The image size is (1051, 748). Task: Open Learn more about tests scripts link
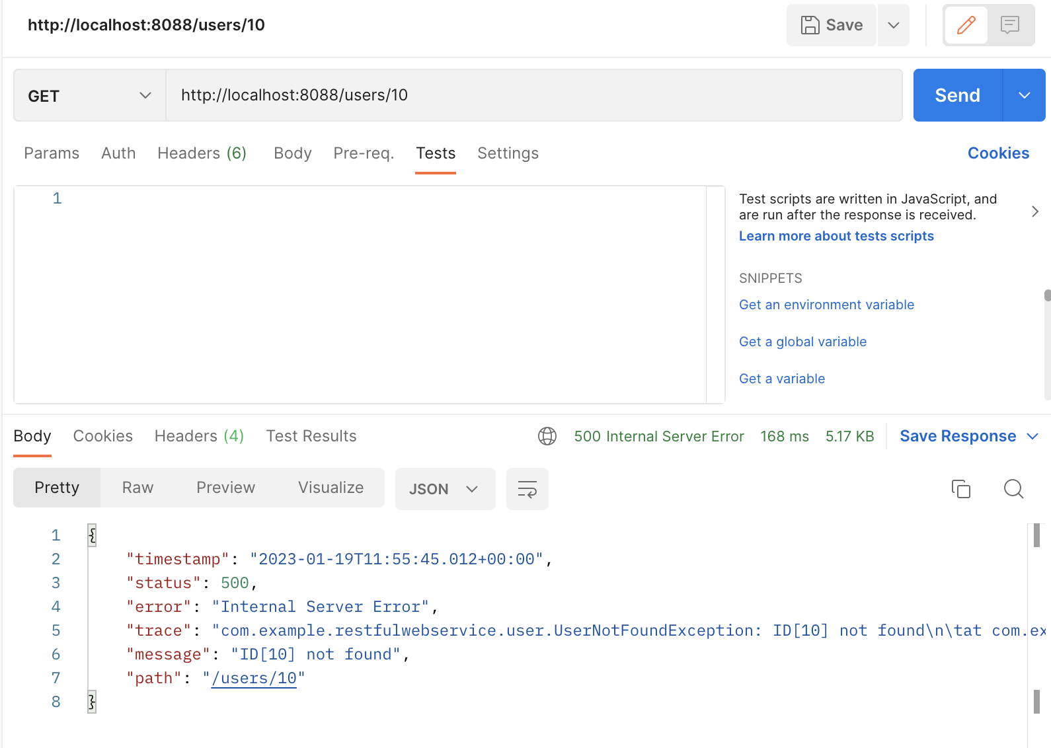click(x=836, y=236)
